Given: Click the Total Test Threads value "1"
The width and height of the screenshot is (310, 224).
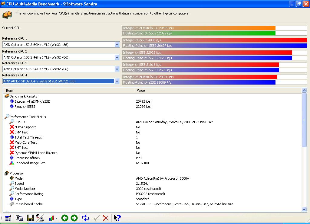Looking at the screenshot, I should [x=137, y=137].
